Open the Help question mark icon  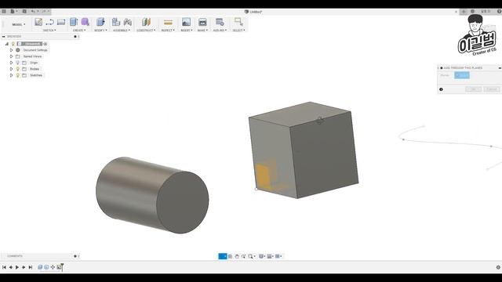click(499, 11)
